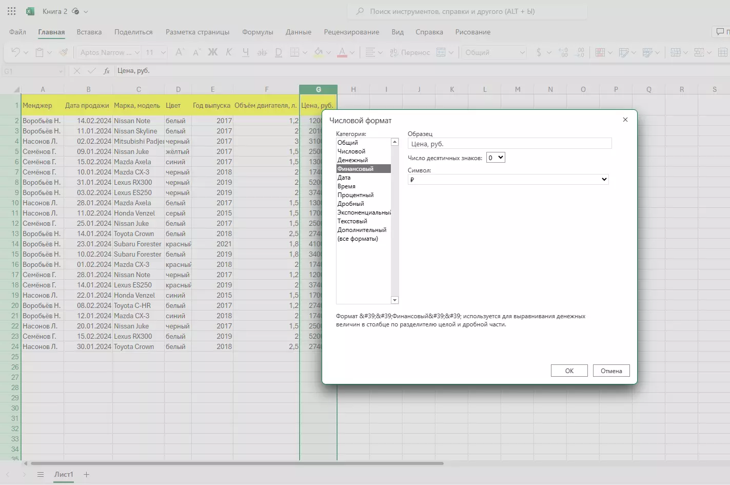Viewport: 730px width, 485px height.
Task: Open the app launcher grid icon
Action: point(11,11)
